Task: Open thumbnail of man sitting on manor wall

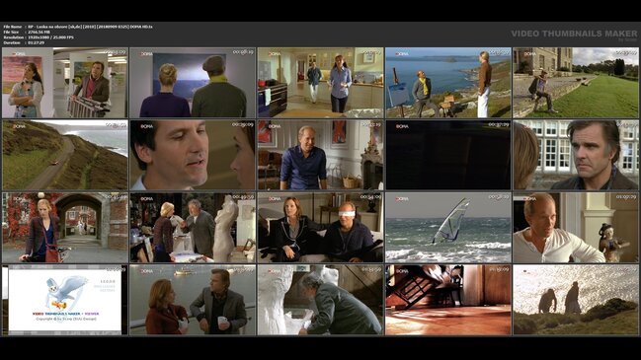Action: point(576,83)
